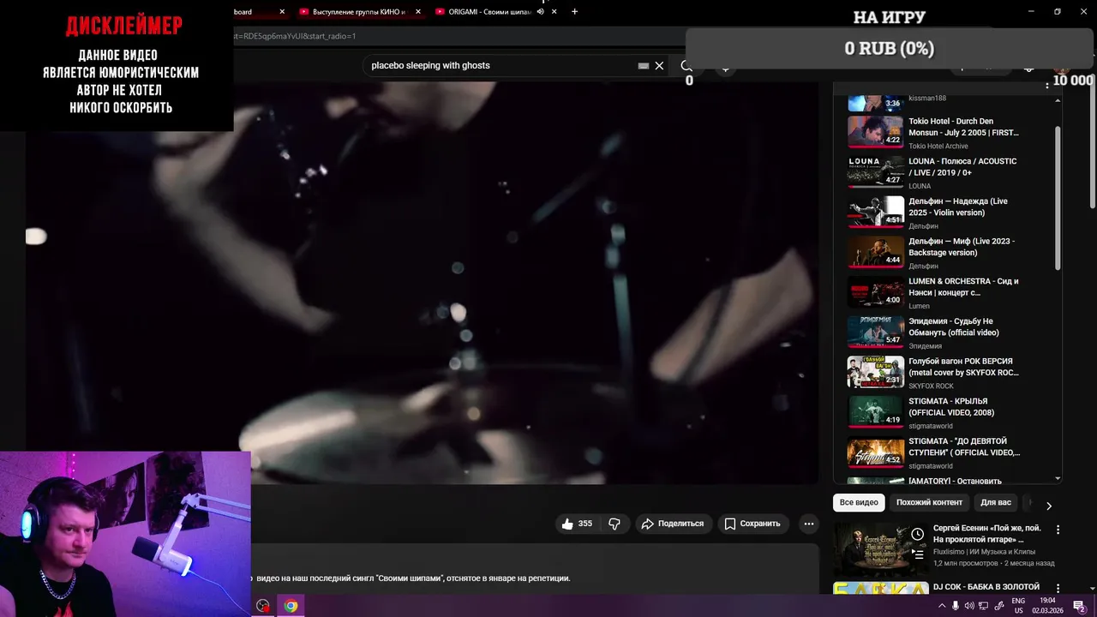Screen dimensions: 1097x617
Task: Click the SKYFOX ROCK channel name
Action: click(x=931, y=386)
